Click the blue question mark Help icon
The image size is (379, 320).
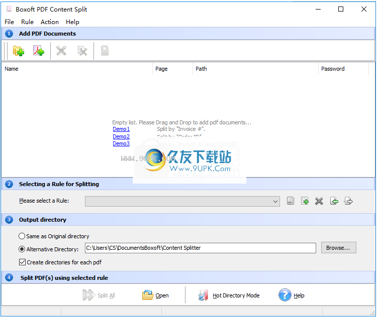285,295
